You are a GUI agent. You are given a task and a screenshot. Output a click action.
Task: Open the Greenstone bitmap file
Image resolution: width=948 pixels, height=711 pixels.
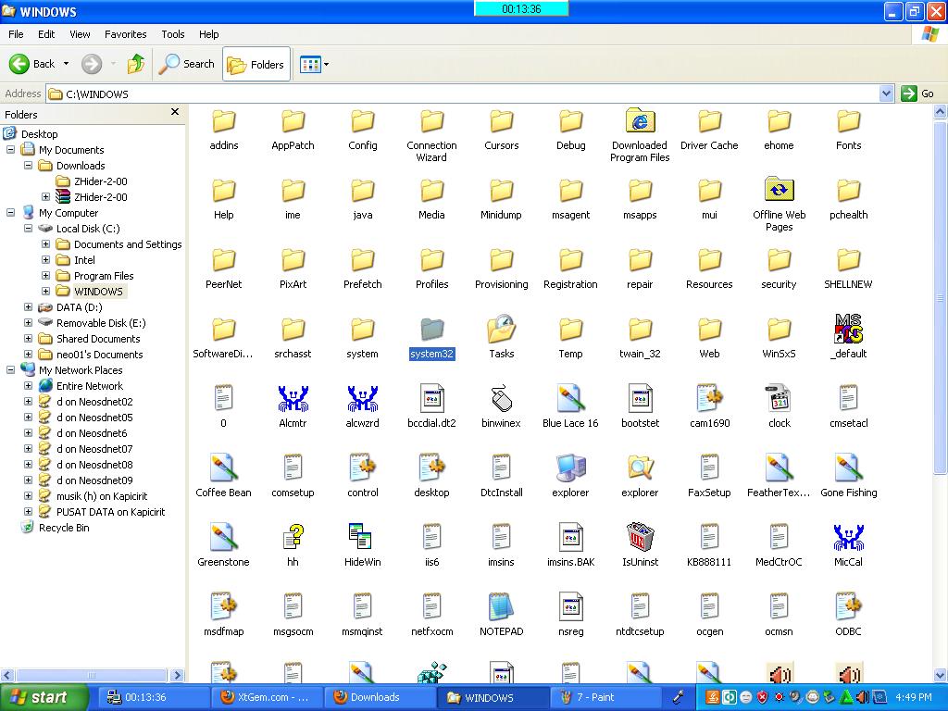point(223,538)
